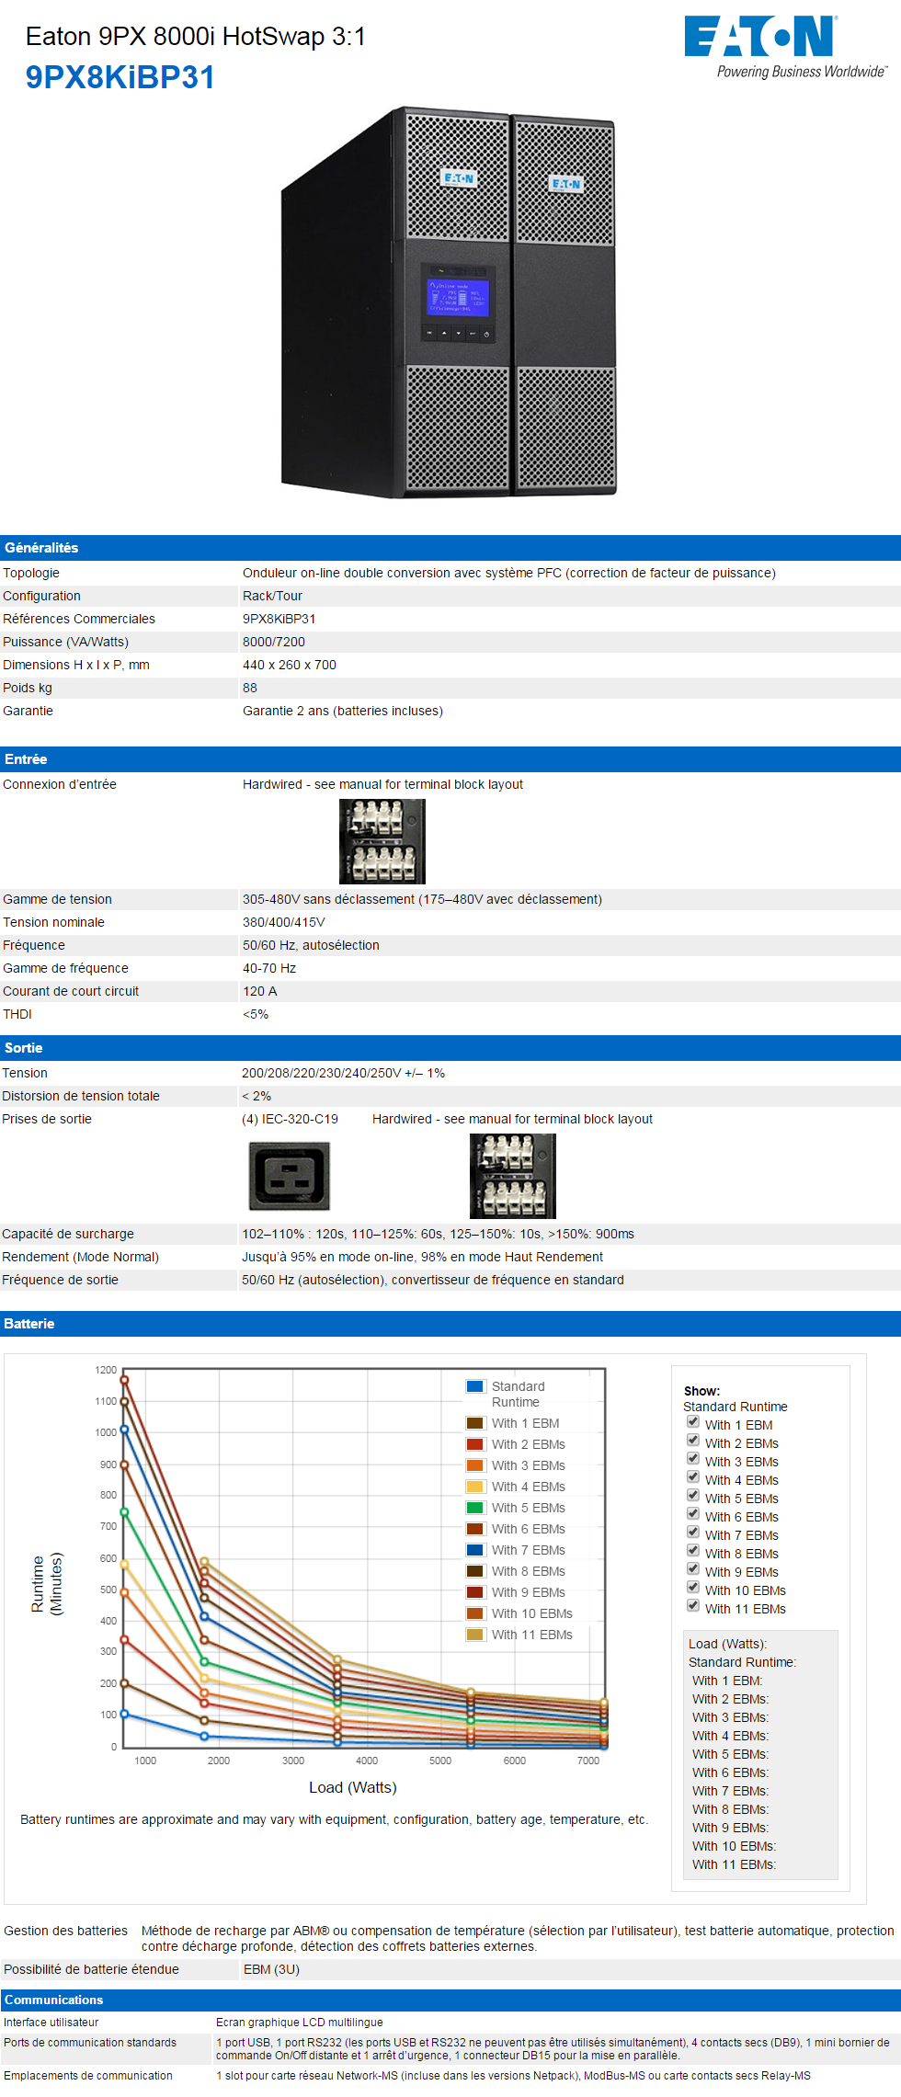Toggle the With 9 EBMs checkbox

[693, 1569]
